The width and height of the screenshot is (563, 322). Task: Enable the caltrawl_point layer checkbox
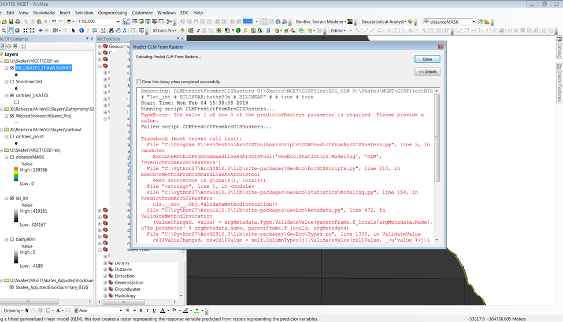12,136
